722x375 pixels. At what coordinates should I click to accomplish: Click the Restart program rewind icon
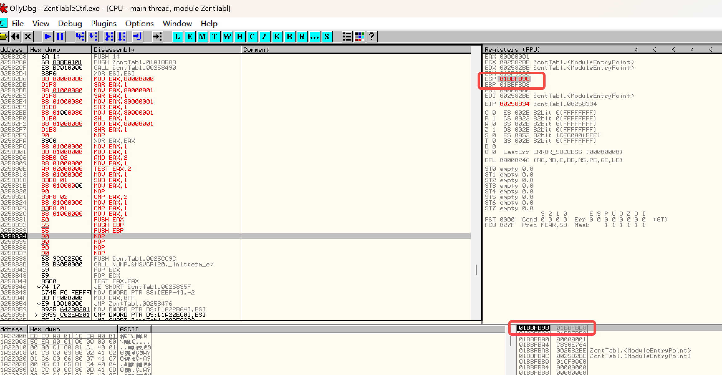click(15, 37)
